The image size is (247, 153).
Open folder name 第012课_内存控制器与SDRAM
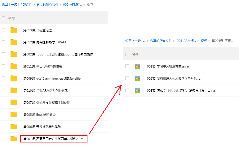click(x=45, y=42)
